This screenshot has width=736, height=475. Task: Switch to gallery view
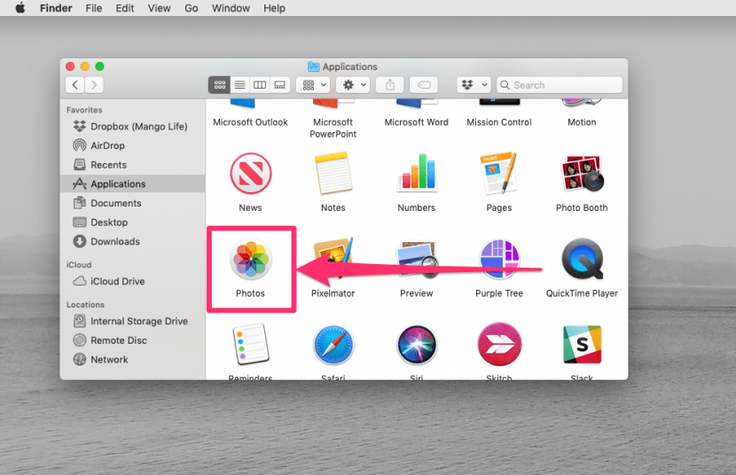click(x=279, y=85)
